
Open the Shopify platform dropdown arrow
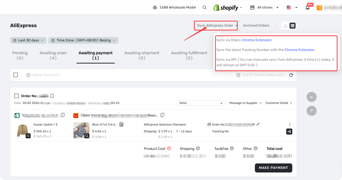click(241, 8)
